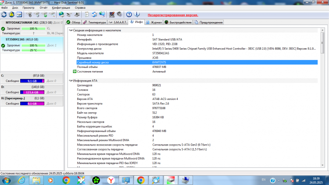Select the MTFDDAK256MAM-1K1 disk entry

[x=32, y=28]
